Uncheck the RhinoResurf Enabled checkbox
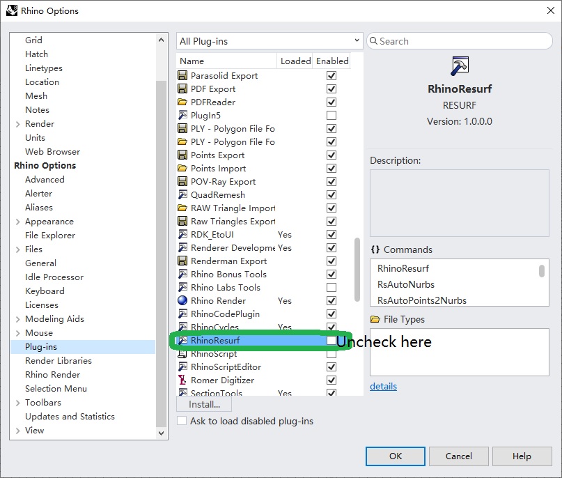This screenshot has width=562, height=478. (x=331, y=340)
